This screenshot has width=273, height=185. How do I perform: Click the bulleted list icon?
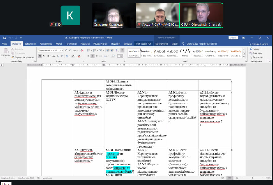click(89, 51)
